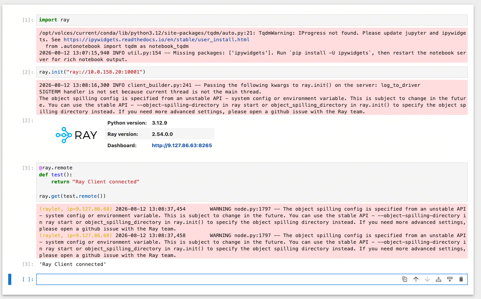Place cursor in the ray.init cell

coord(252,72)
